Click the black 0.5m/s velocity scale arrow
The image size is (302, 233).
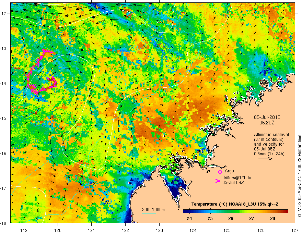[265, 159]
